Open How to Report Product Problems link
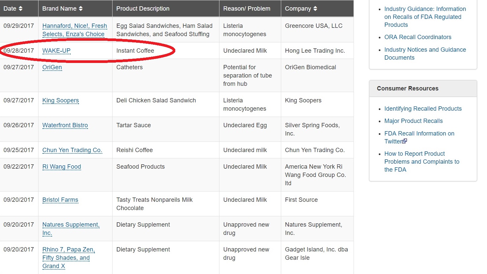This screenshot has height=274, width=487. [422, 162]
